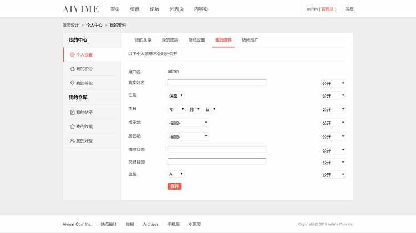Open 公开 privacy dropdown for 出生地

pos(333,123)
